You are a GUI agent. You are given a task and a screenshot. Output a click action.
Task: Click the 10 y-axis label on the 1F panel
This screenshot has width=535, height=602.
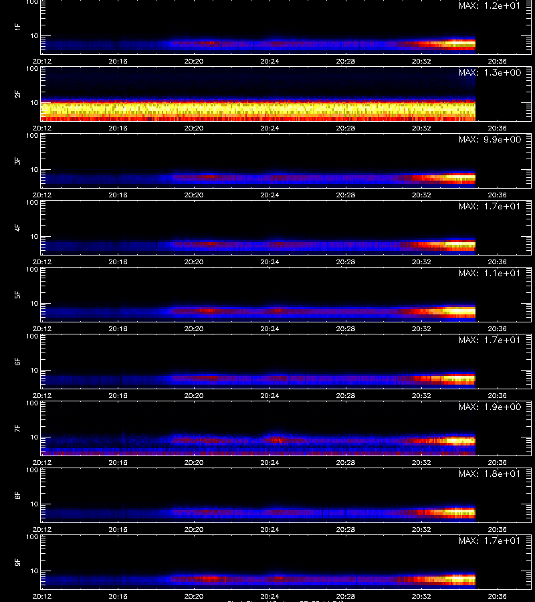point(34,35)
